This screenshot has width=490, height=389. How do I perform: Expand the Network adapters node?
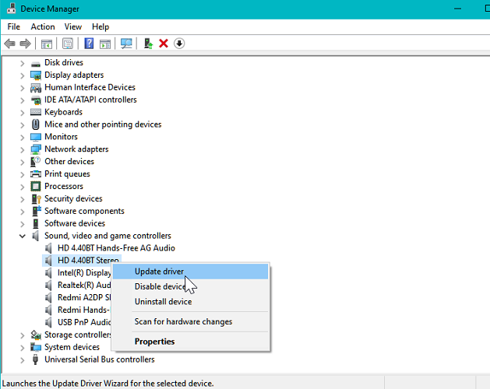tap(22, 150)
